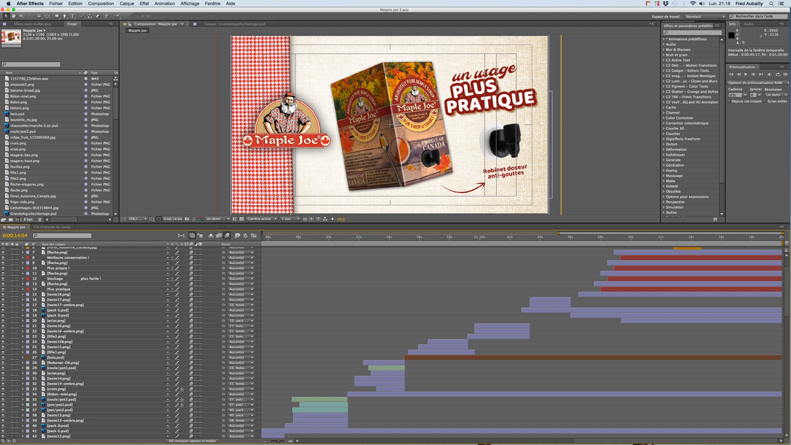This screenshot has height=445, width=791.
Task: Hide layer 23 [fille2.png]
Action: [3, 336]
